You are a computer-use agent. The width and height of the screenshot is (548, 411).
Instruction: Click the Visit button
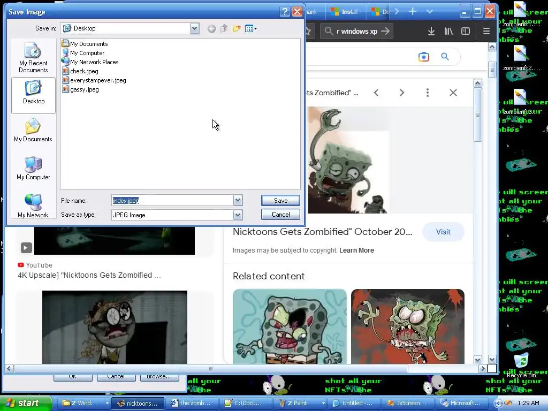click(x=443, y=232)
